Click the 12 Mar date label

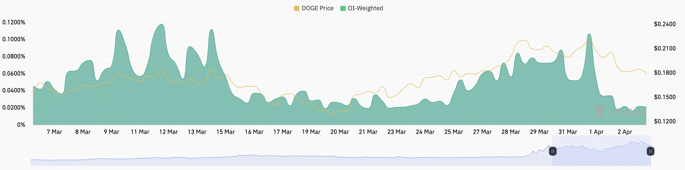click(168, 132)
